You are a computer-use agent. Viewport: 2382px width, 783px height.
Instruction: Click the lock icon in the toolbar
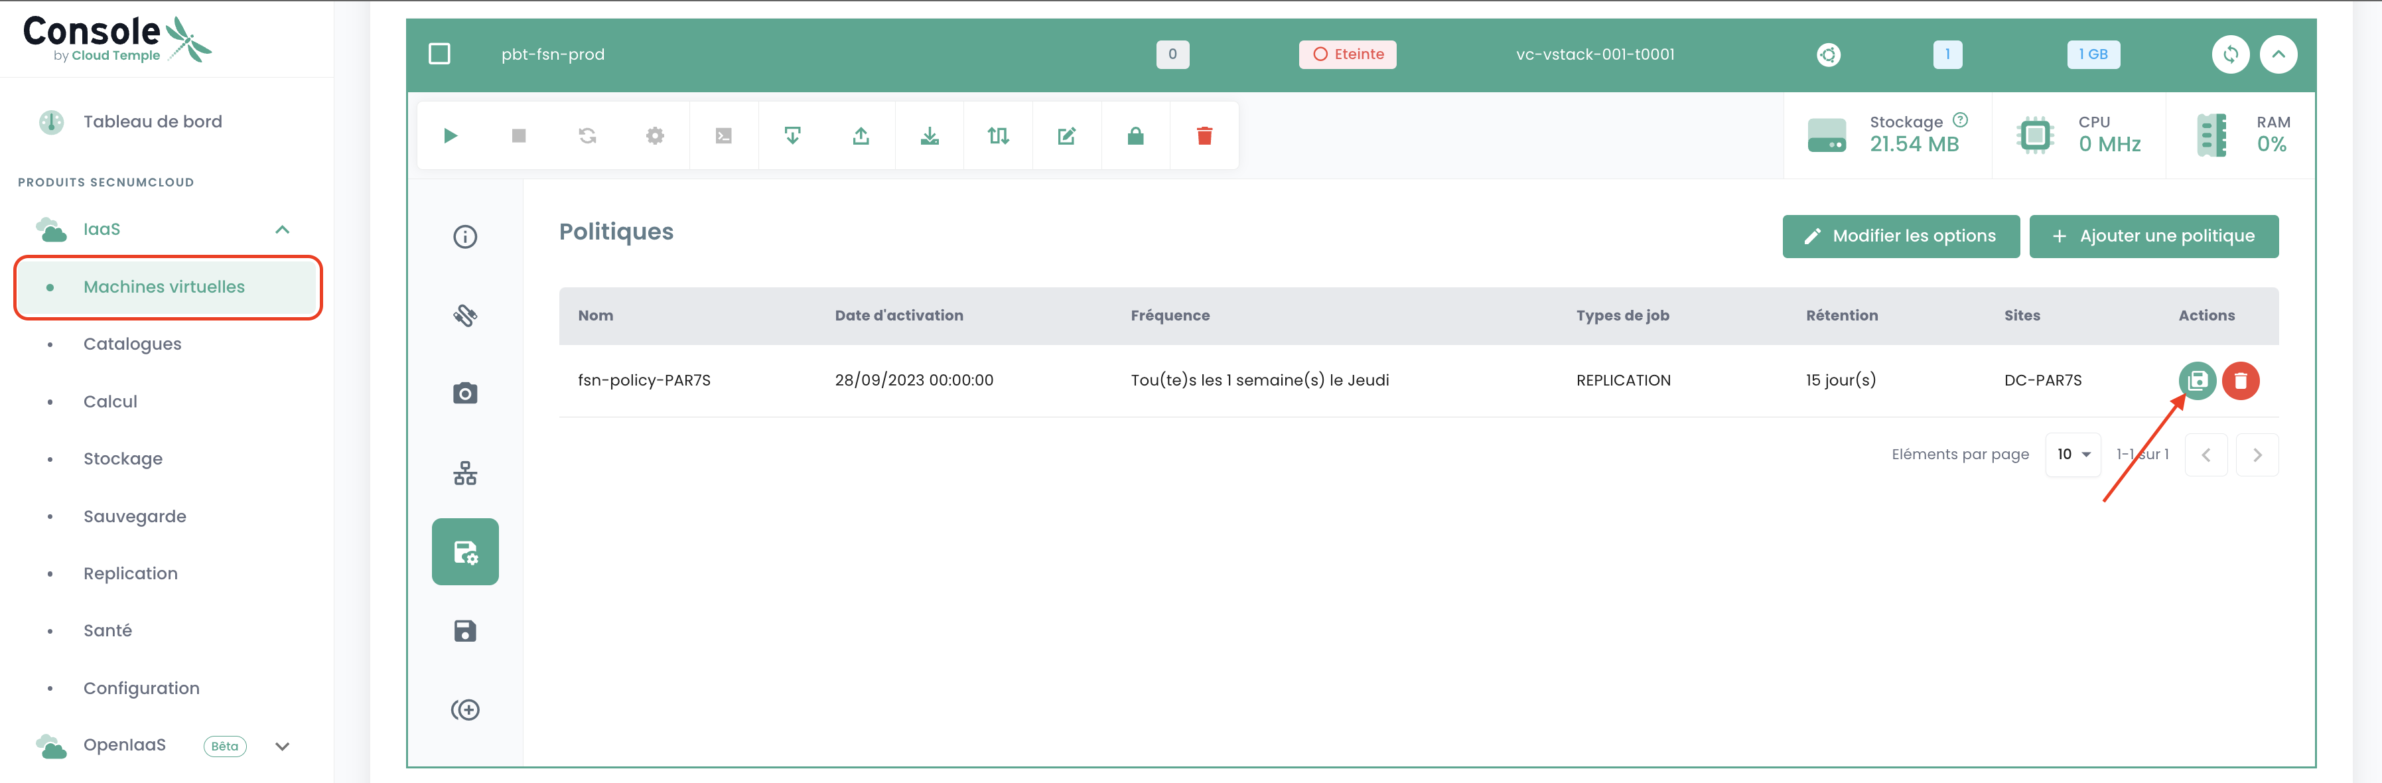pos(1135,136)
